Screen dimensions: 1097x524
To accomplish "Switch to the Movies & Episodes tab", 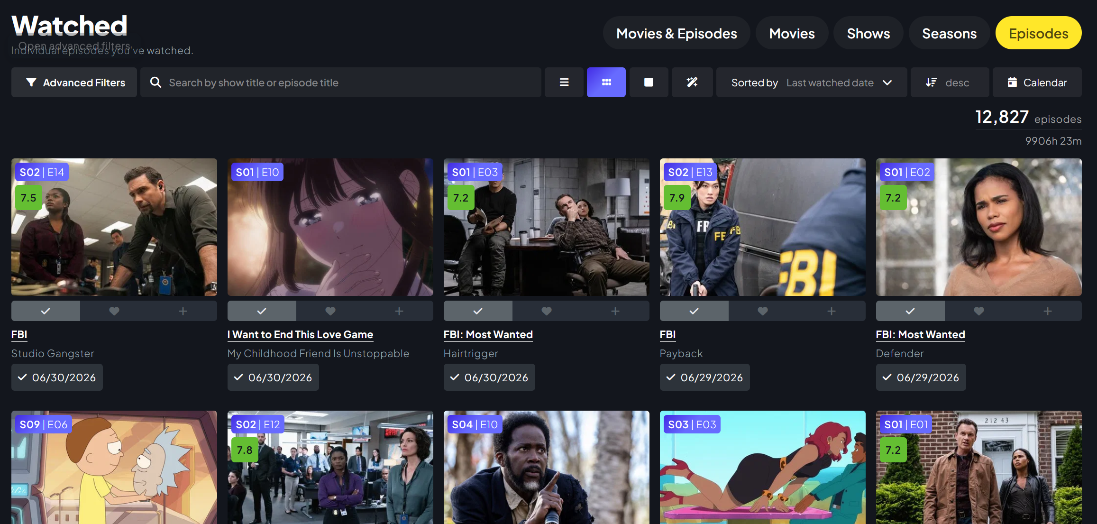I will [676, 33].
